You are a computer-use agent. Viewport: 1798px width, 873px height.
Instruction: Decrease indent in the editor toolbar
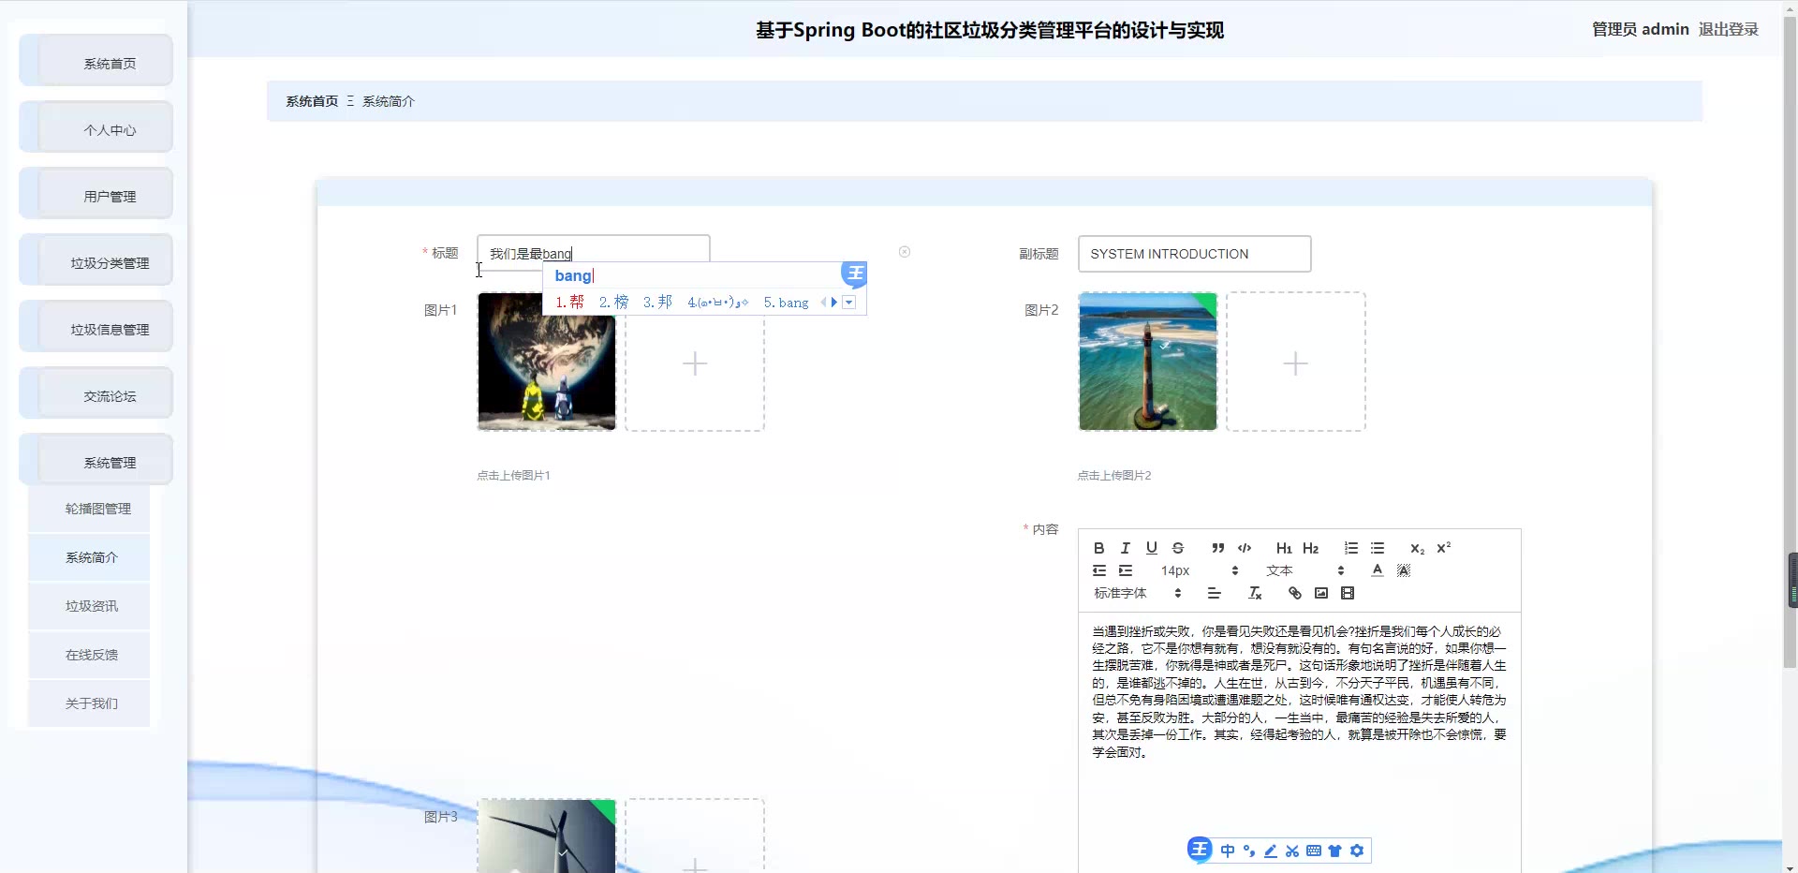1098,570
